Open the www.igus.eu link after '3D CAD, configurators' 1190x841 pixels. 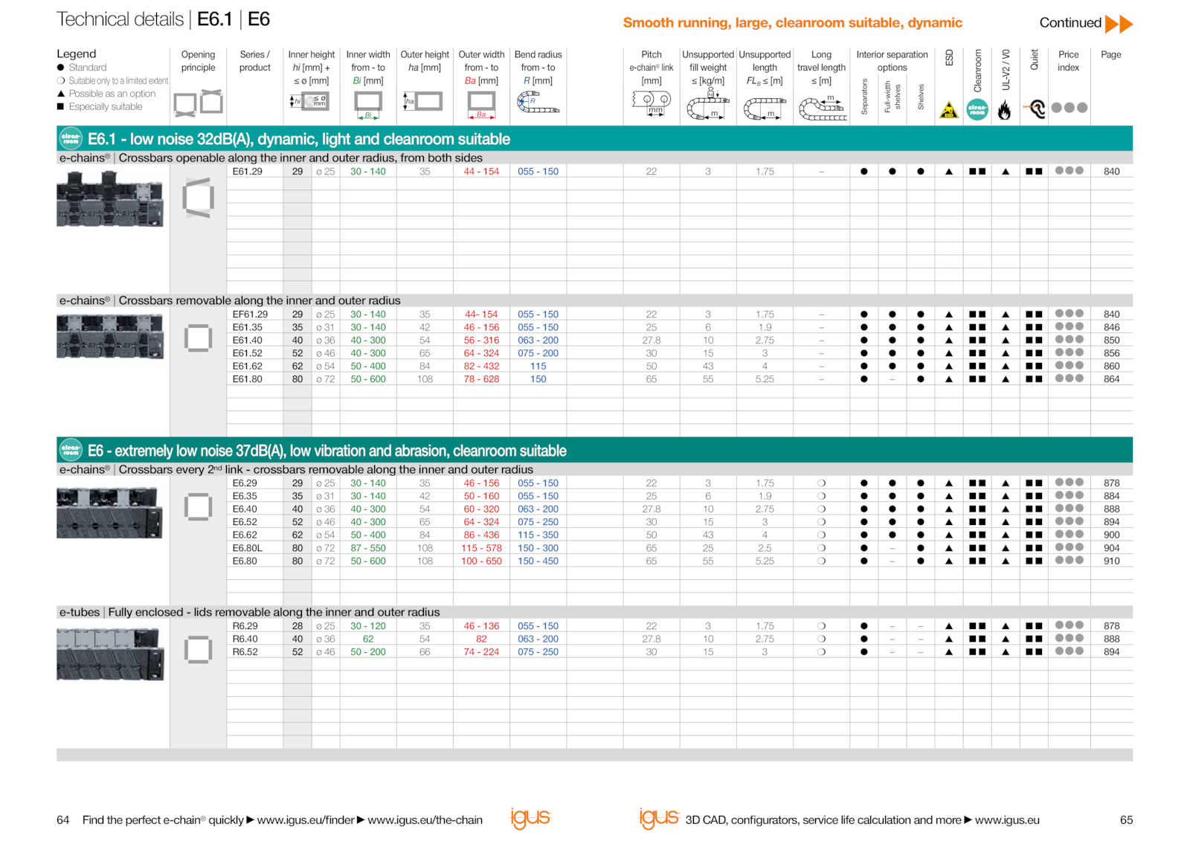pos(1007,819)
